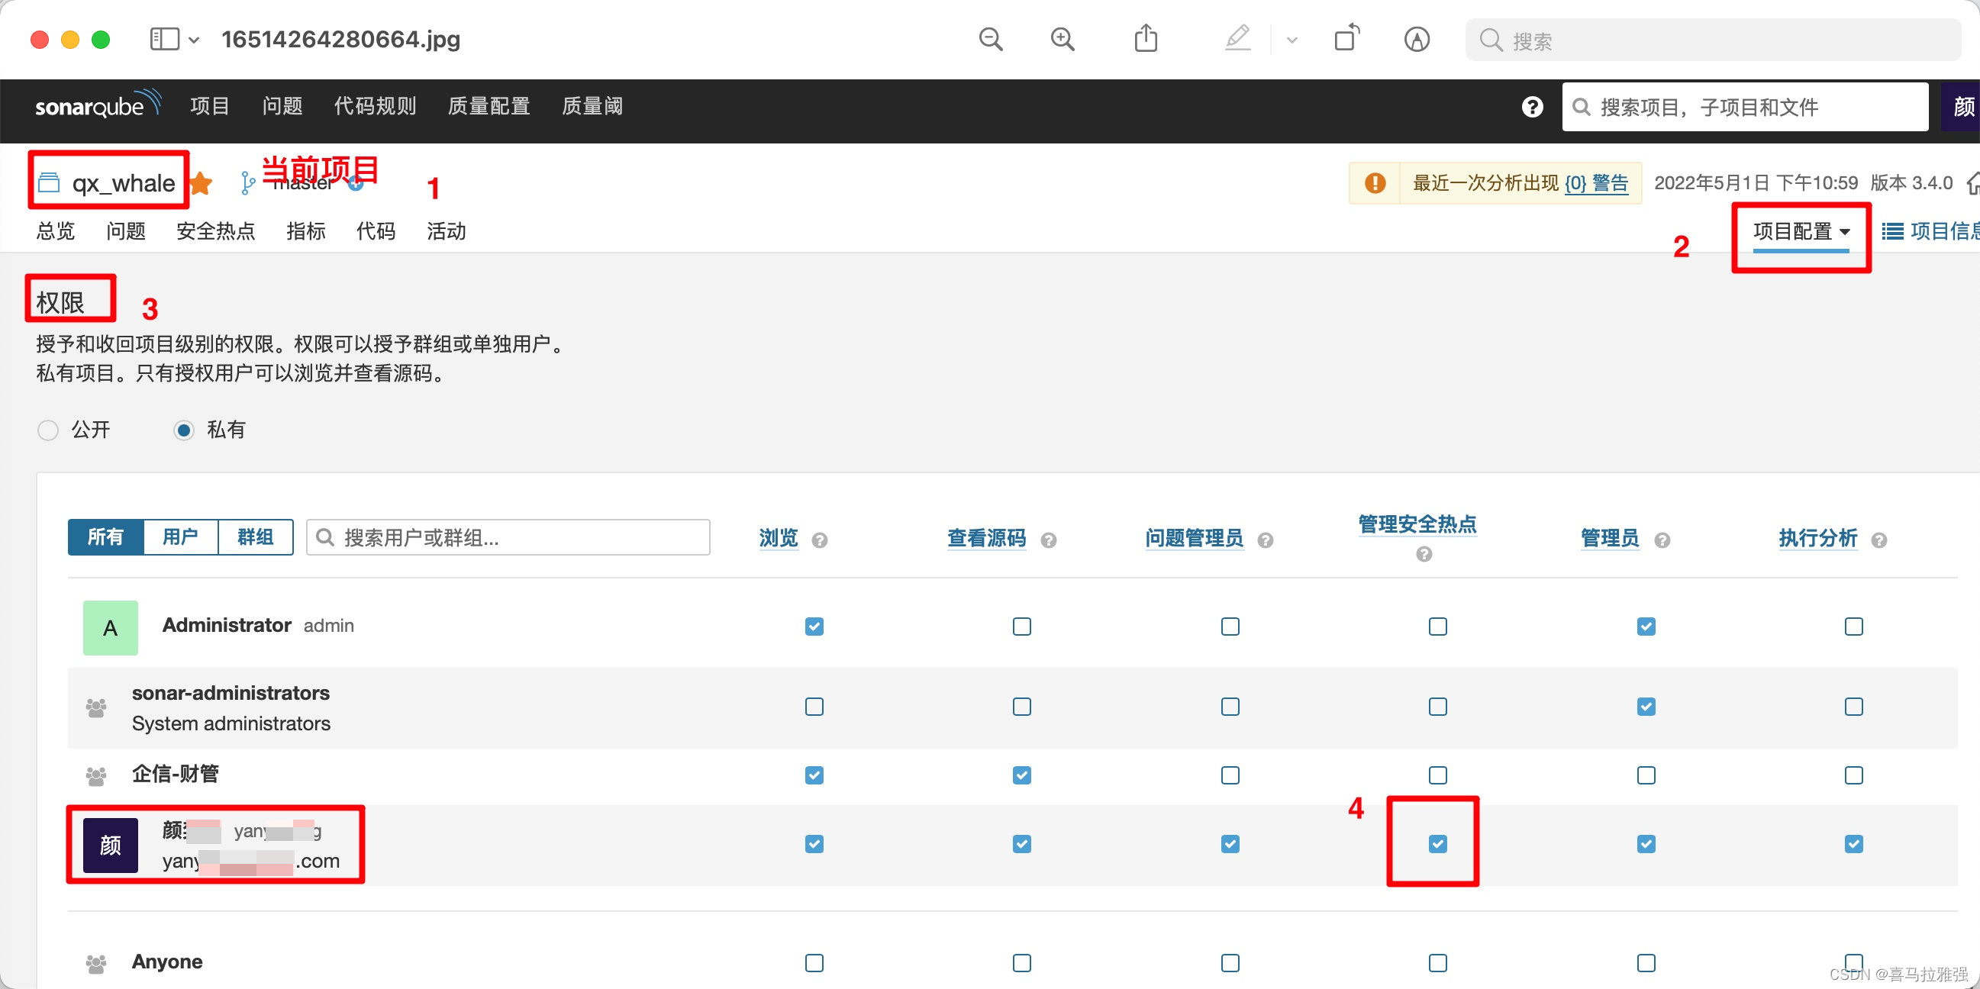Switch to the 活动 project tab
The image size is (1980, 989).
(447, 230)
